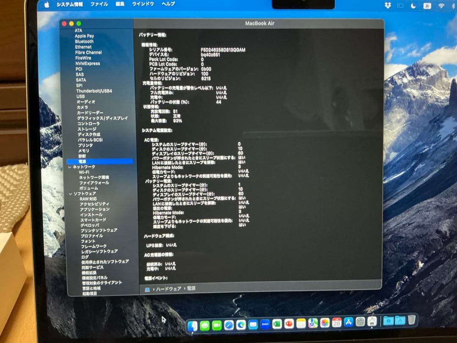The height and width of the screenshot is (343, 457).
Task: Select ストレージ in the sidebar
Action: pyautogui.click(x=87, y=129)
